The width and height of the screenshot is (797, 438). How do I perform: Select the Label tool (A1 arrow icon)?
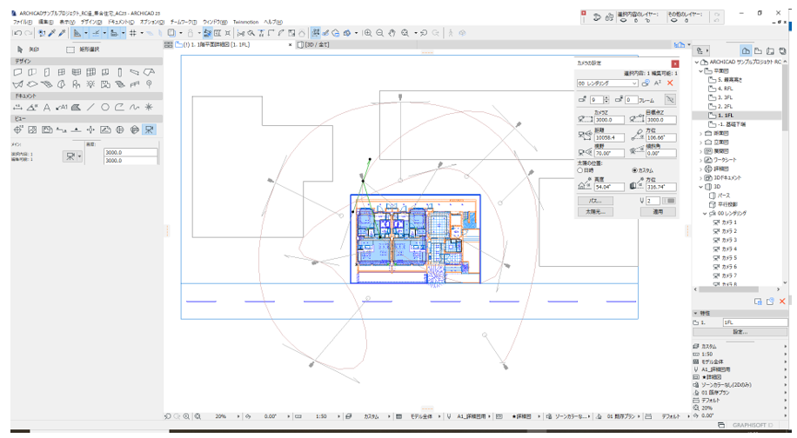pyautogui.click(x=62, y=107)
